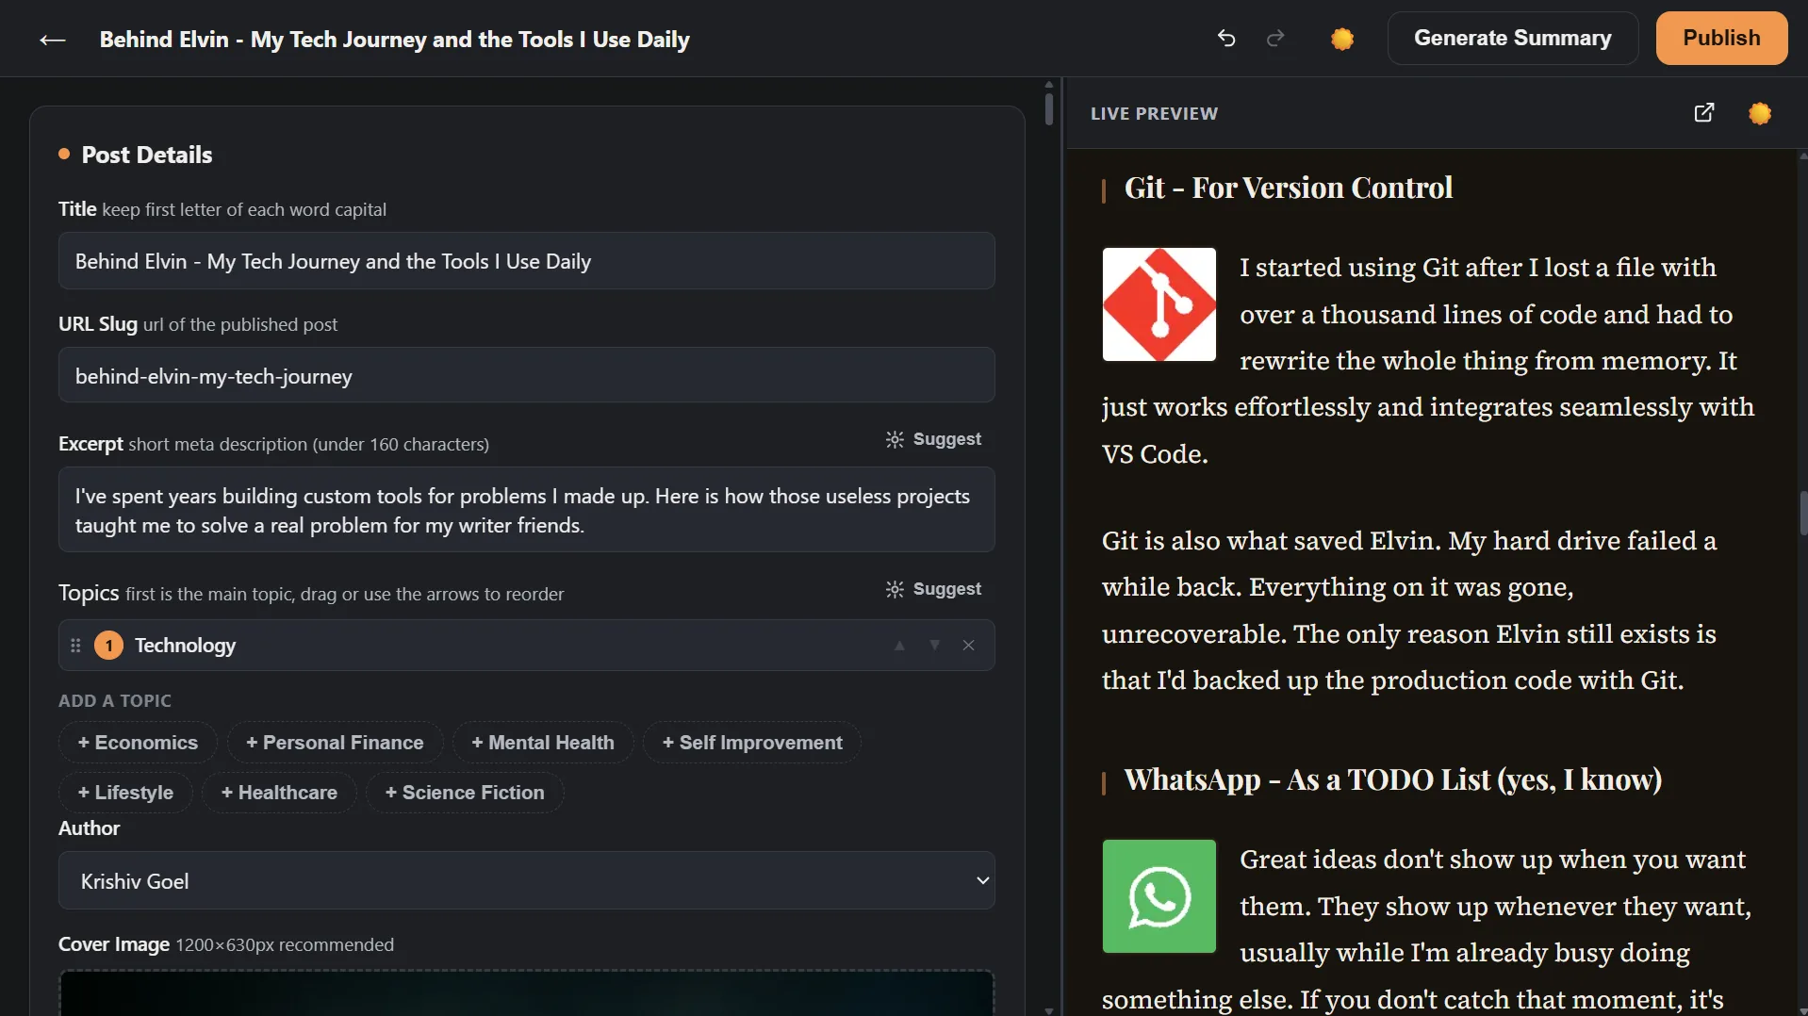
Task: Click the editor scrollbar down arrow
Action: (x=1049, y=1010)
